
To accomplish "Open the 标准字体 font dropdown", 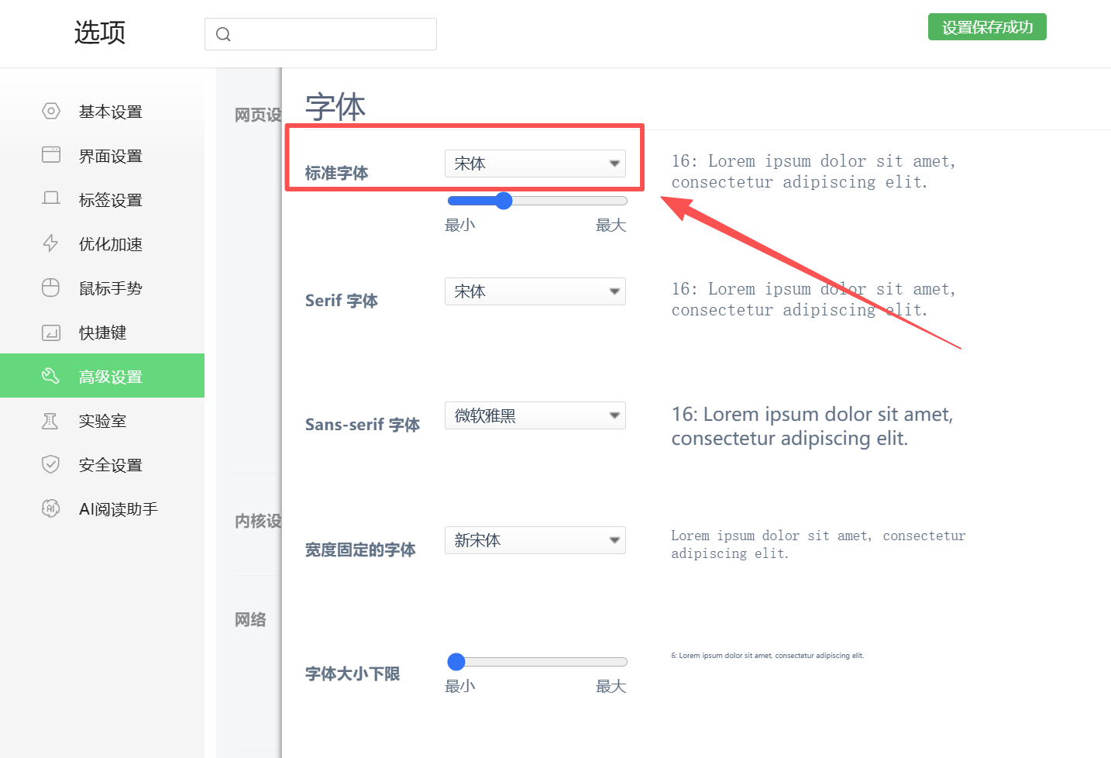I will pyautogui.click(x=535, y=164).
